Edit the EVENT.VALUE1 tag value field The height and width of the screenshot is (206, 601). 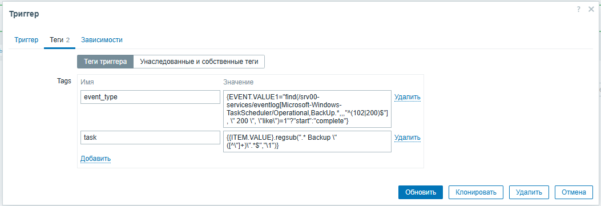point(307,109)
